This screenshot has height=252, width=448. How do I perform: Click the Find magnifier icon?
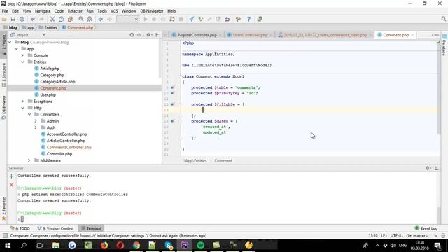point(81,19)
